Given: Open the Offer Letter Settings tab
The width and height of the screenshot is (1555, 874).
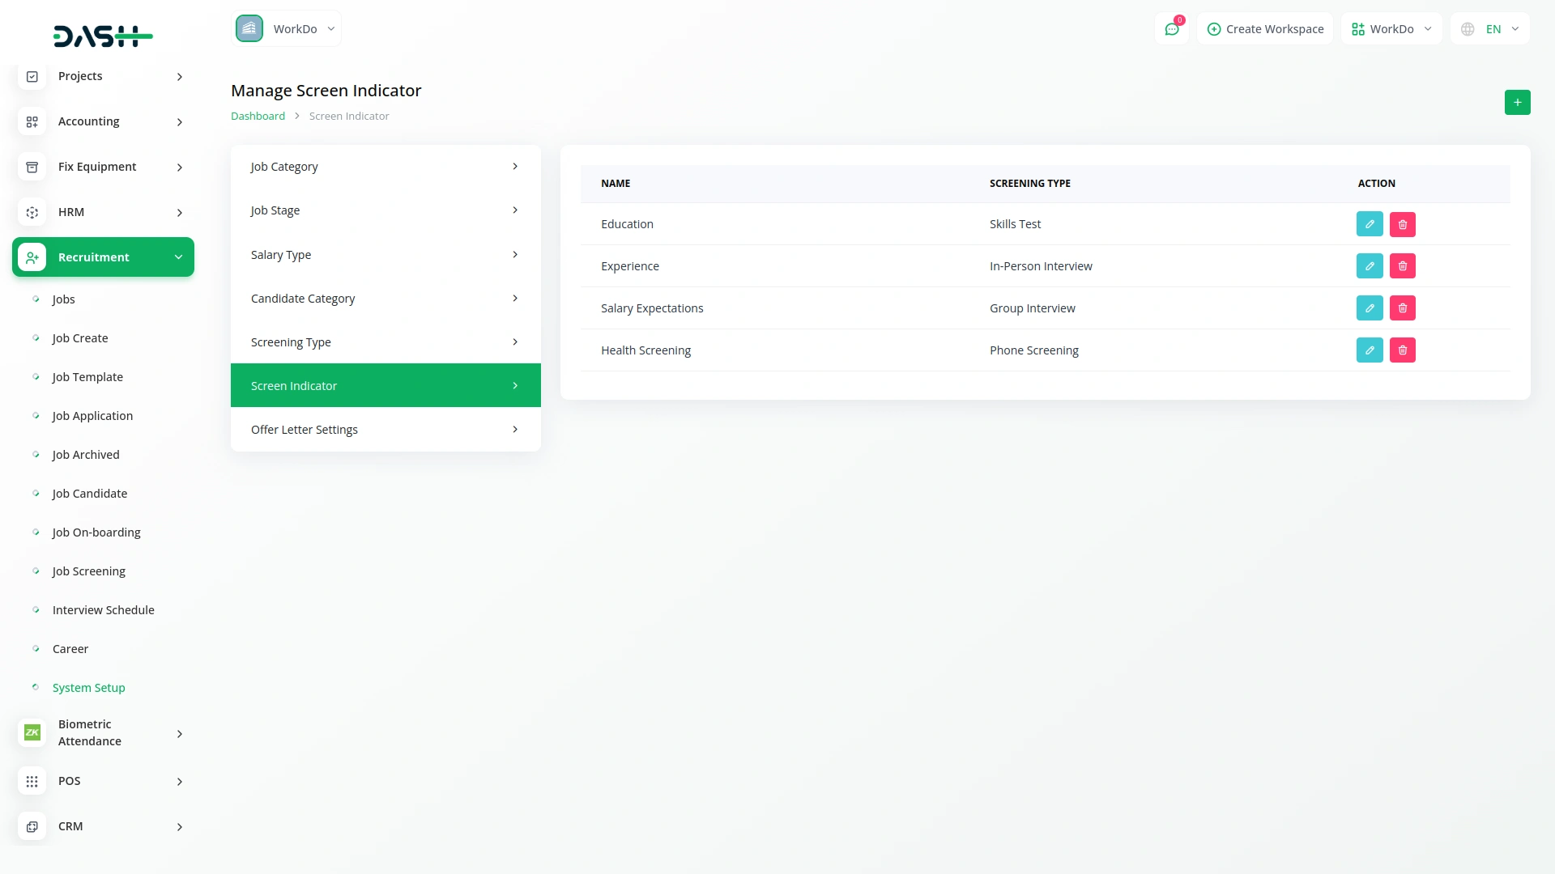Looking at the screenshot, I should (386, 430).
